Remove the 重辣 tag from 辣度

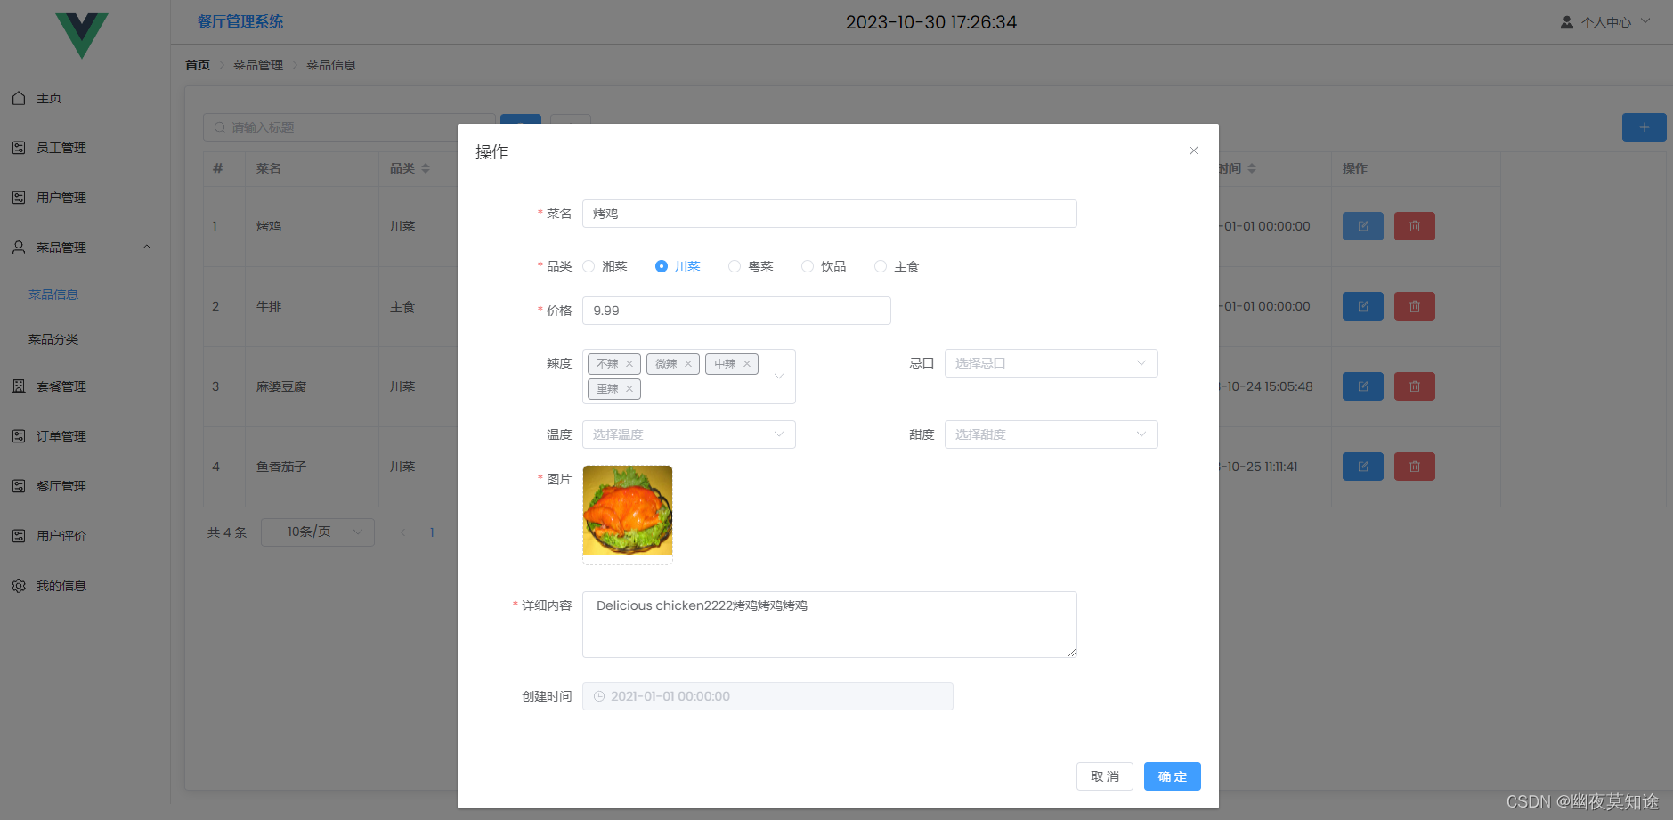point(629,388)
